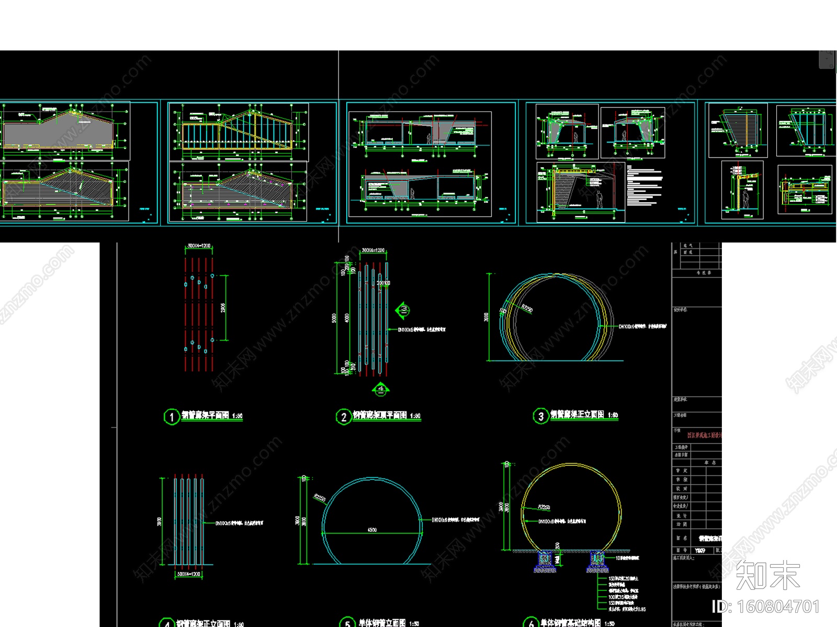Click the notes text block in pavilion sheet
This screenshot has height=627, width=837.
click(645, 185)
